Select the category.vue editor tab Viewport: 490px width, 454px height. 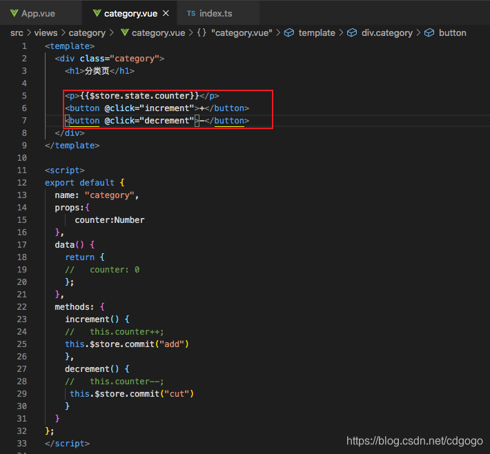pyautogui.click(x=130, y=13)
